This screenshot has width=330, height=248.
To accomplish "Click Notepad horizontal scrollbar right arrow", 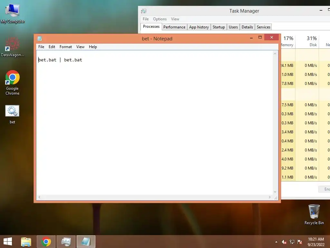I will (270, 197).
